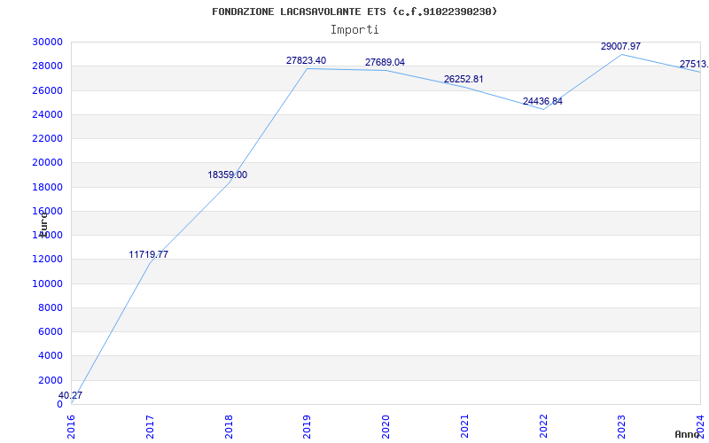Select the 27689.04 data label
Viewport: 709px width, 443px height.
coord(385,62)
